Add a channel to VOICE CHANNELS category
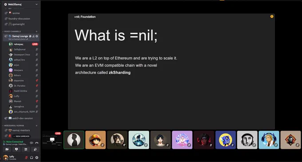The width and height of the screenshot is (302, 162). click(36, 31)
